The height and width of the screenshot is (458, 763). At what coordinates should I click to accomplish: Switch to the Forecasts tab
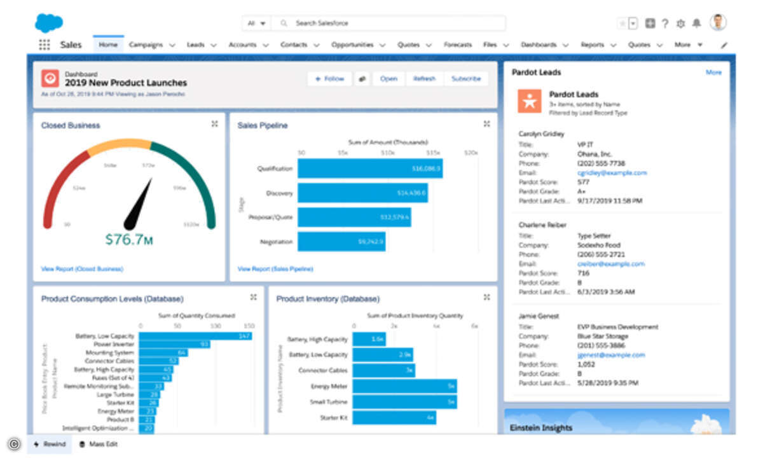(x=458, y=45)
